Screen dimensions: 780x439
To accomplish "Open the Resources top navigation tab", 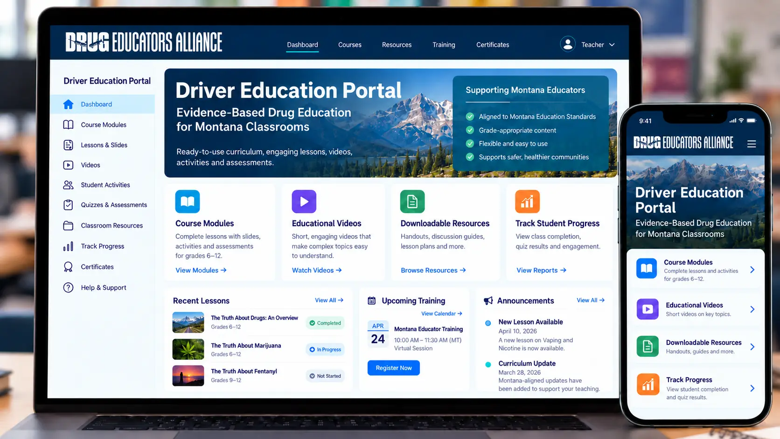I will 397,45.
